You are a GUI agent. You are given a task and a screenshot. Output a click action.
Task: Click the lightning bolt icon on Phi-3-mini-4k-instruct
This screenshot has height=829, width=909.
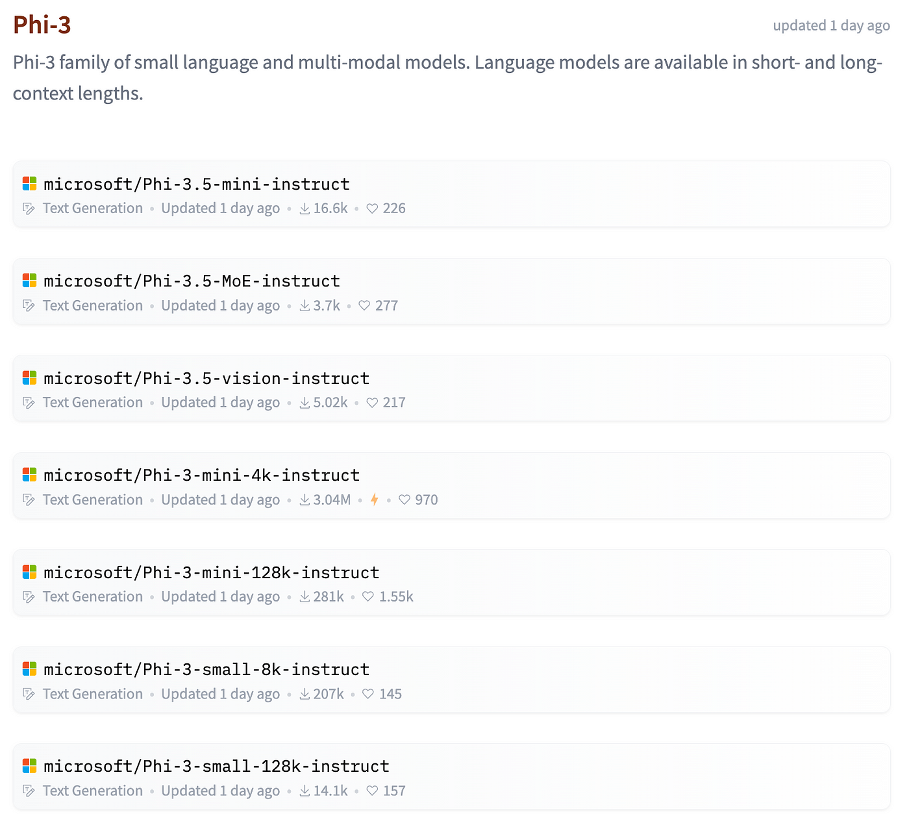point(375,500)
